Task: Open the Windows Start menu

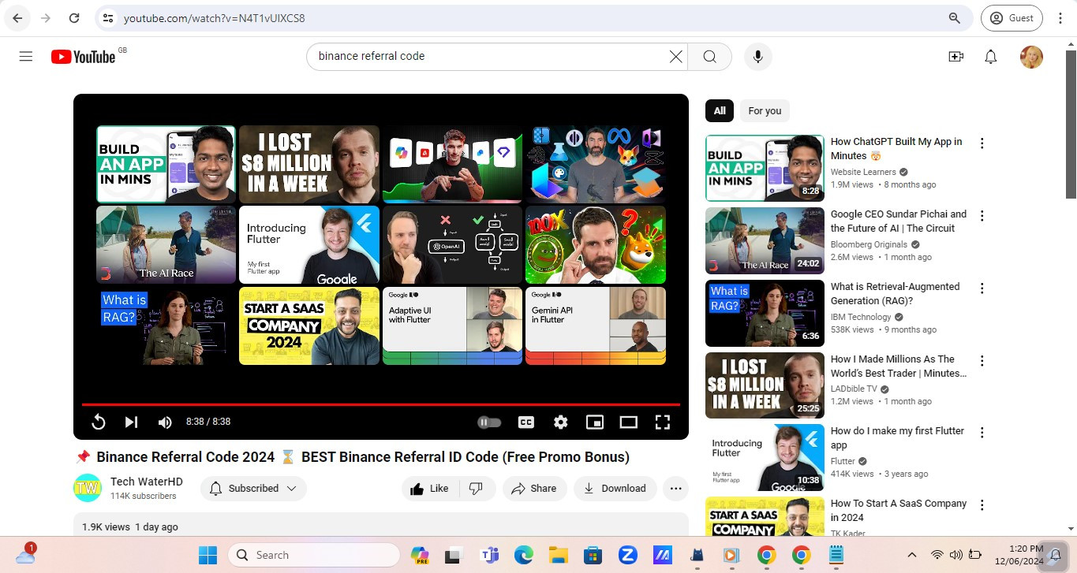Action: (x=208, y=555)
